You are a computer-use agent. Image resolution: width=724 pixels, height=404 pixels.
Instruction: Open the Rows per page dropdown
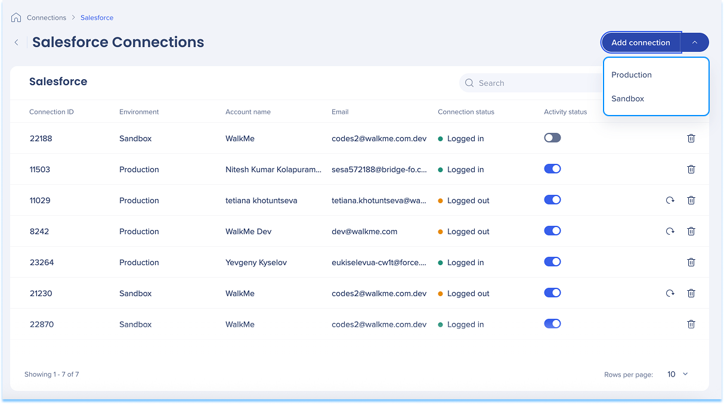[x=677, y=374]
